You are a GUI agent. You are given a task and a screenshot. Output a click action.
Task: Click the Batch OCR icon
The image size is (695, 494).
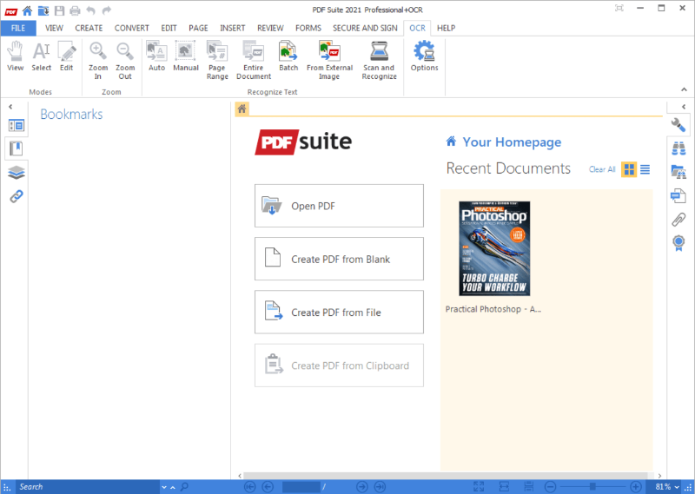288,57
